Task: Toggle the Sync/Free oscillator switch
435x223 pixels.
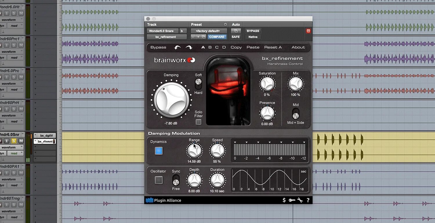Action: coord(176,180)
